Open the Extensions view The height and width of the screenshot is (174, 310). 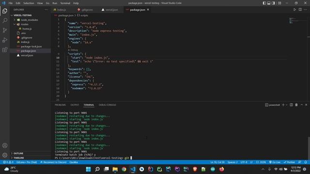[5, 49]
